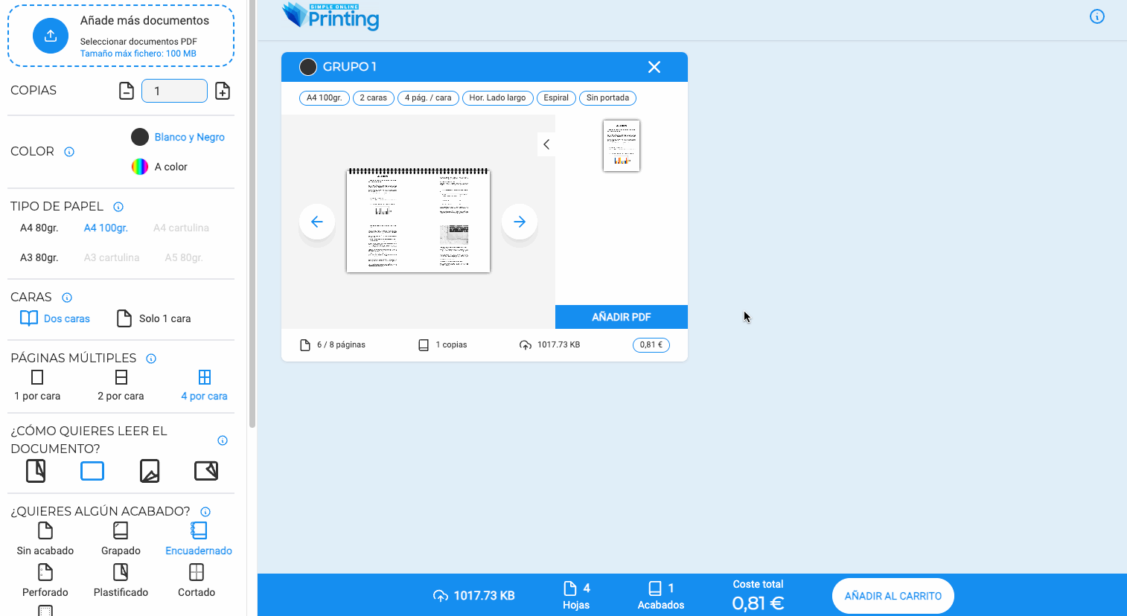Open the reading orientation info icon

click(x=223, y=440)
